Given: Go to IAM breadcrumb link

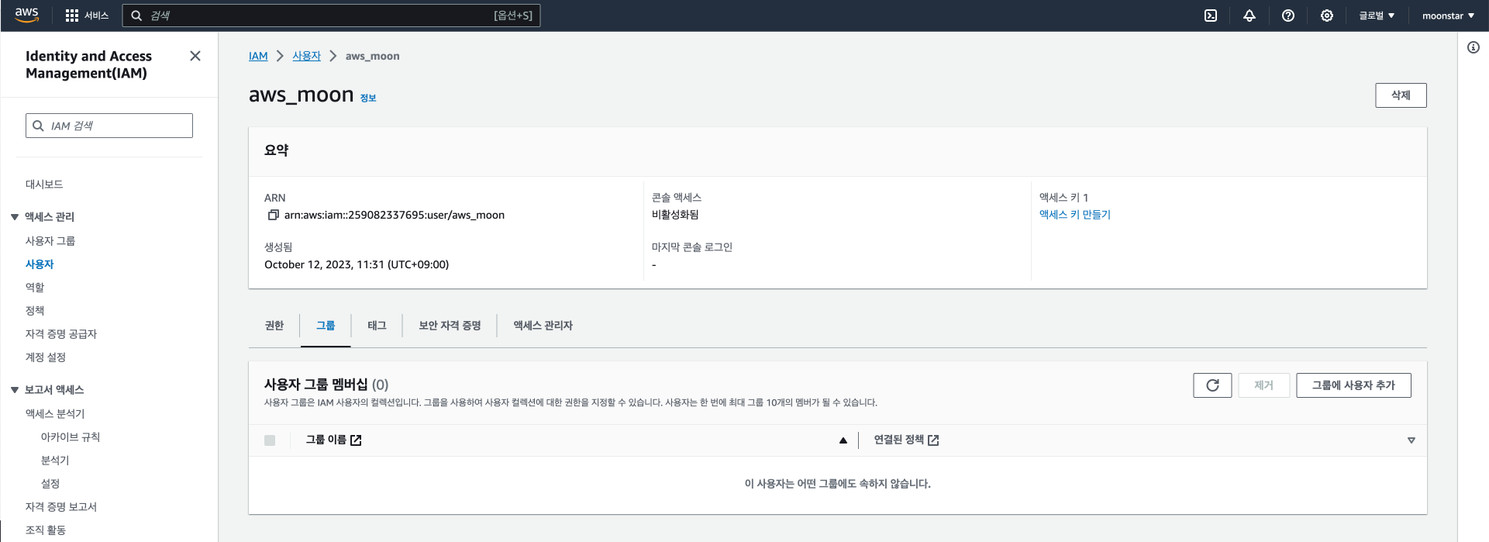Looking at the screenshot, I should (x=258, y=56).
